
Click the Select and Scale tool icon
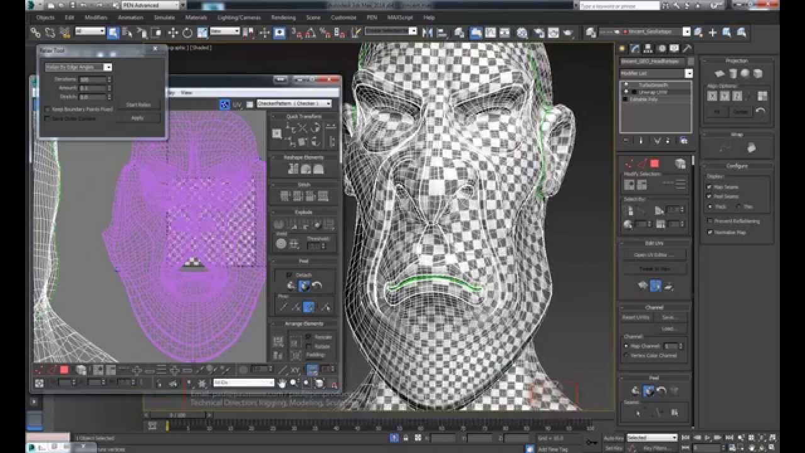[203, 33]
